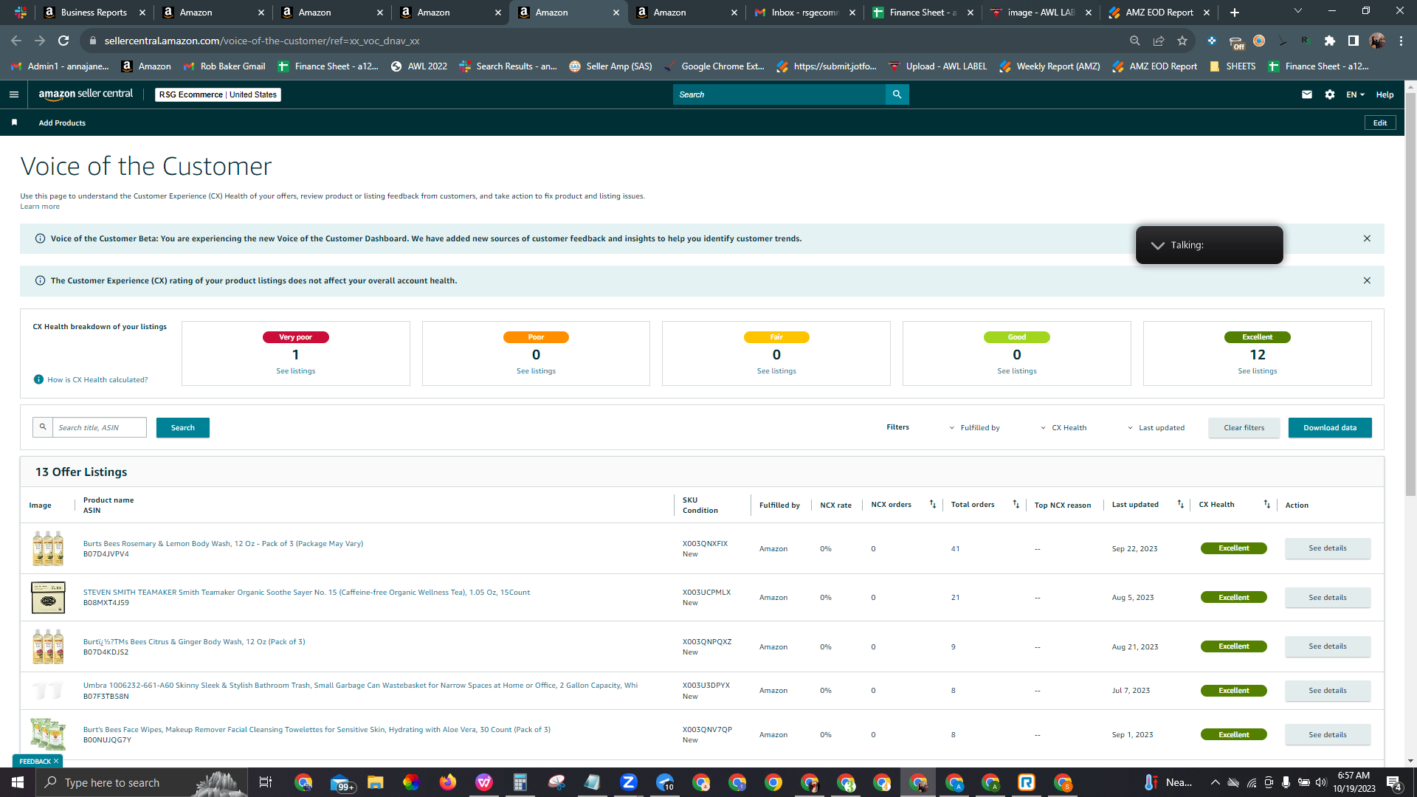Image resolution: width=1417 pixels, height=797 pixels.
Task: Dismiss the CX rating account health banner
Action: 1367,280
